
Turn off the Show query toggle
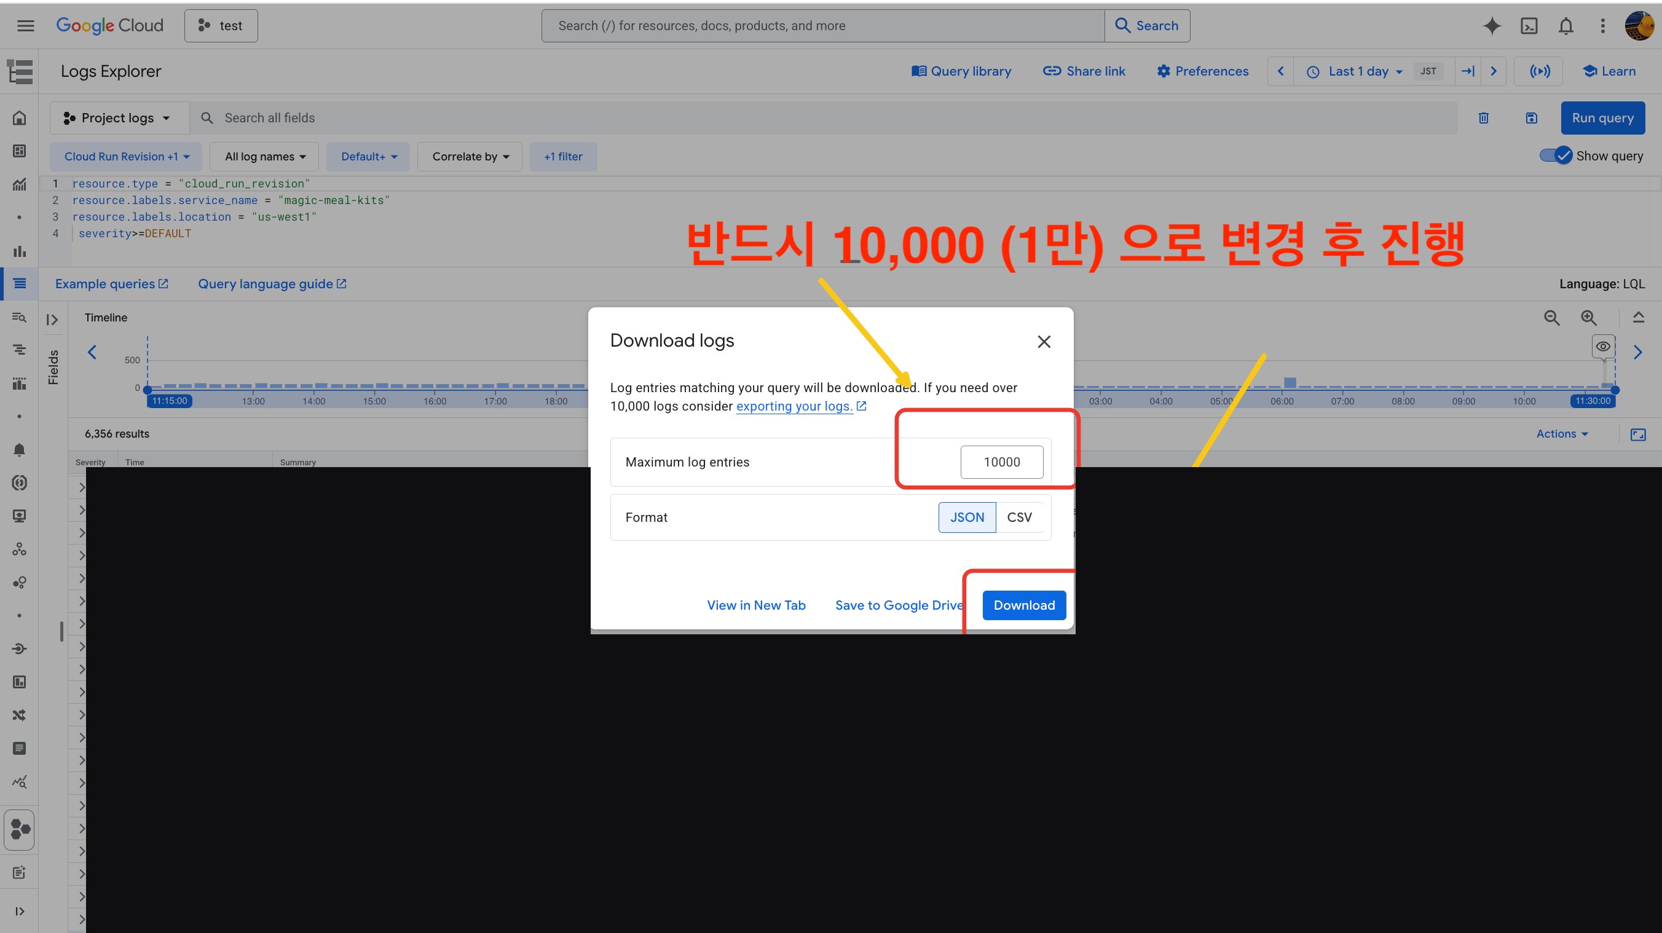[1556, 156]
